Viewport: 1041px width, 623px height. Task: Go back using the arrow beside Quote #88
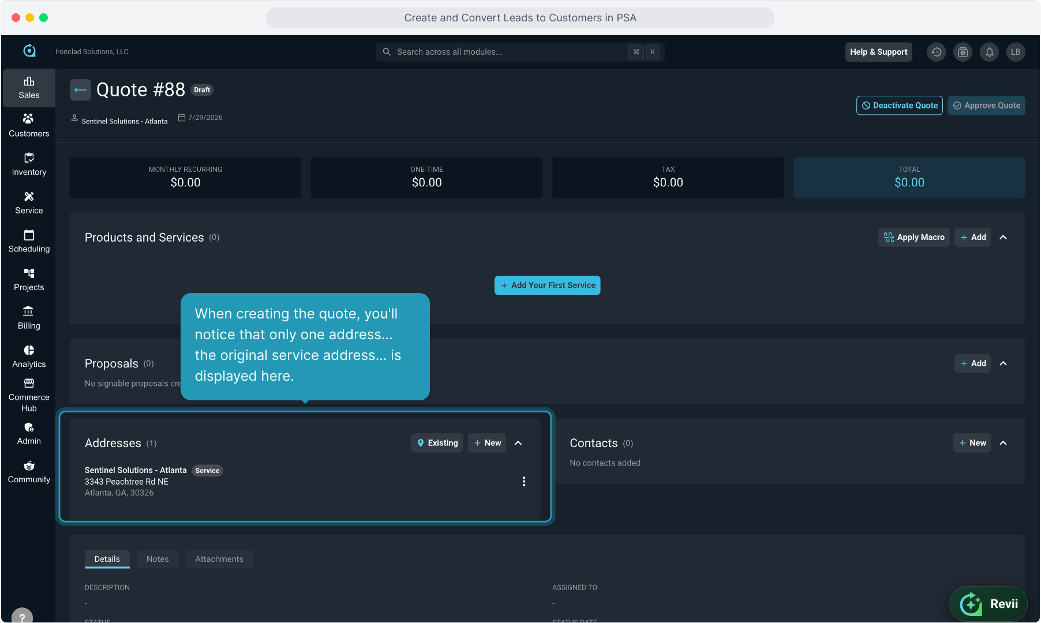[x=80, y=90]
